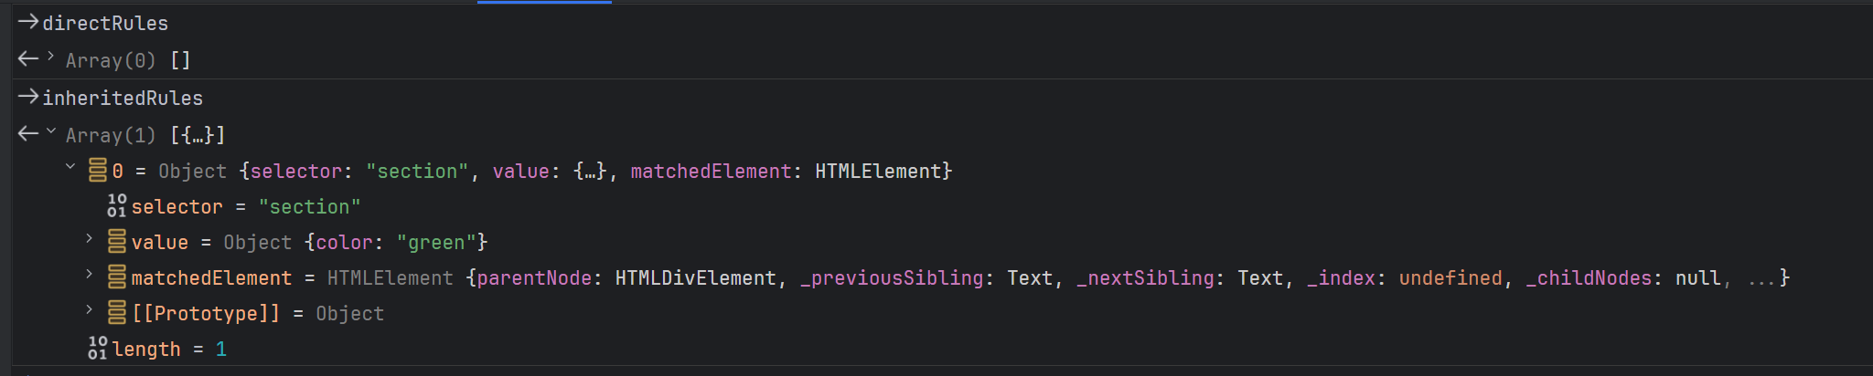
Task: Select the directRules console input line
Action: pos(105,23)
